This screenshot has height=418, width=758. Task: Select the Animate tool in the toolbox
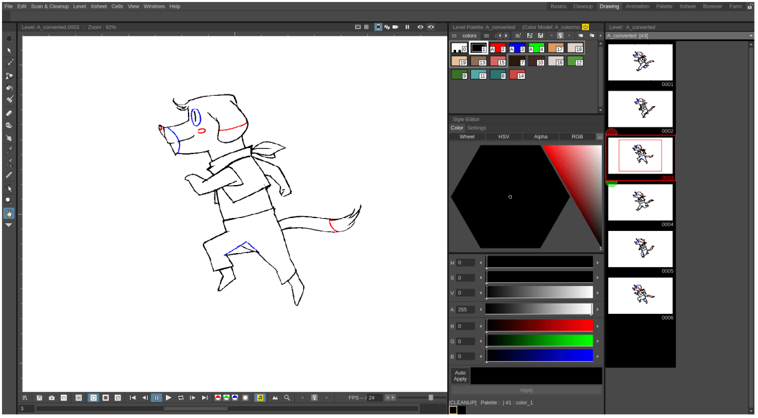pos(8,38)
